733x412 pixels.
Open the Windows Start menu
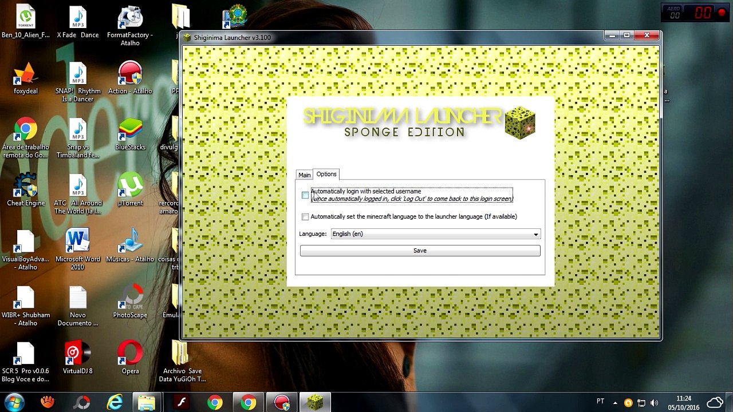14,402
